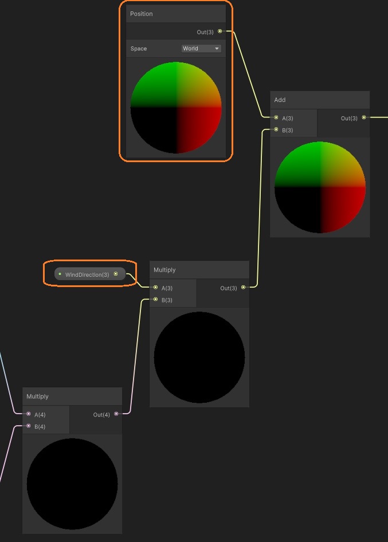Click Out(3) port on the Multiply node
Image resolution: width=388 pixels, height=542 pixels.
[x=244, y=287]
